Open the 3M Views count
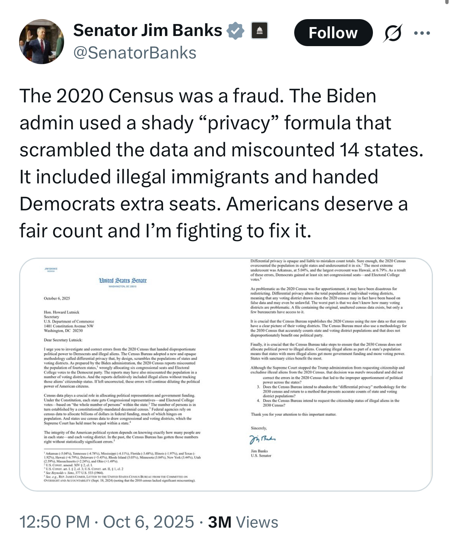This screenshot has width=452, height=549. [x=243, y=522]
